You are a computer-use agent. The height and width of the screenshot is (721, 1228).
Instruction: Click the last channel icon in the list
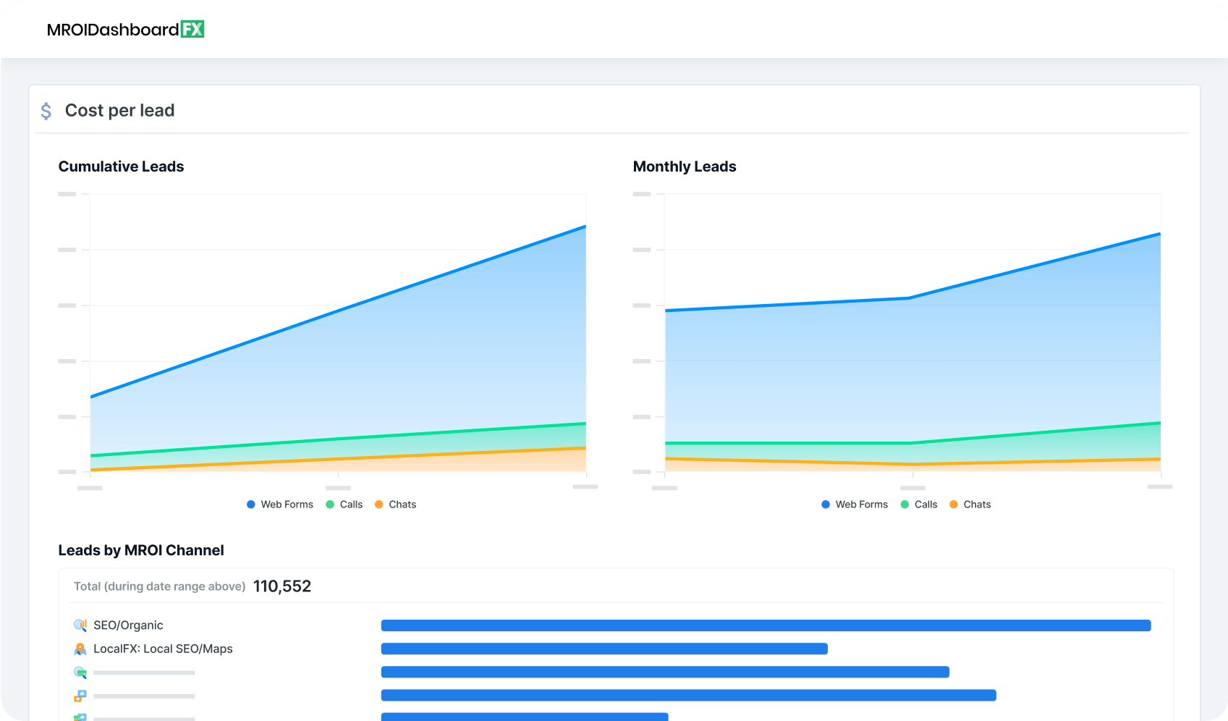80,717
